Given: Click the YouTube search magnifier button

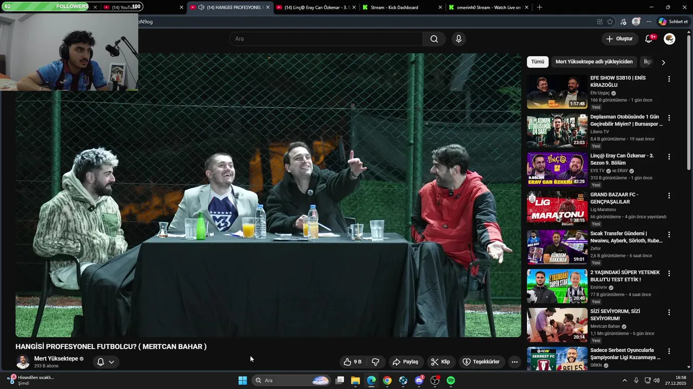Looking at the screenshot, I should (x=434, y=39).
